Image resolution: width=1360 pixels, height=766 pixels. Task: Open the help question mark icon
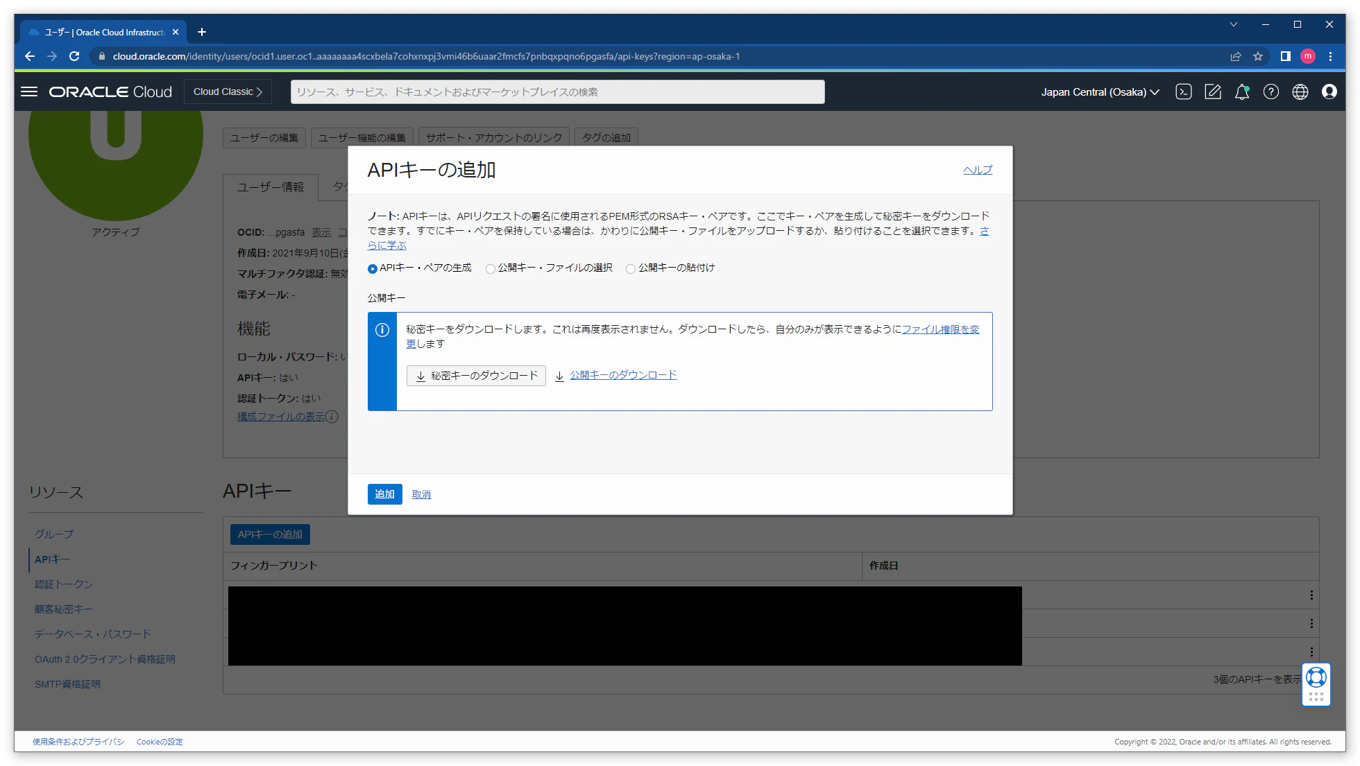[1271, 92]
